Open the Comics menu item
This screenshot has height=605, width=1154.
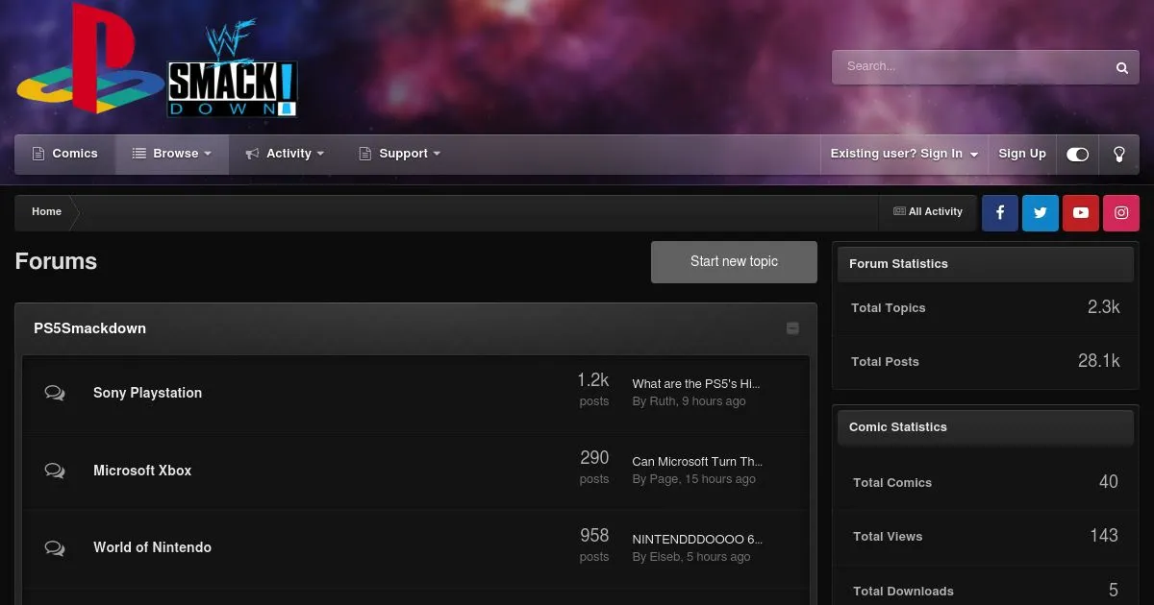tap(65, 154)
